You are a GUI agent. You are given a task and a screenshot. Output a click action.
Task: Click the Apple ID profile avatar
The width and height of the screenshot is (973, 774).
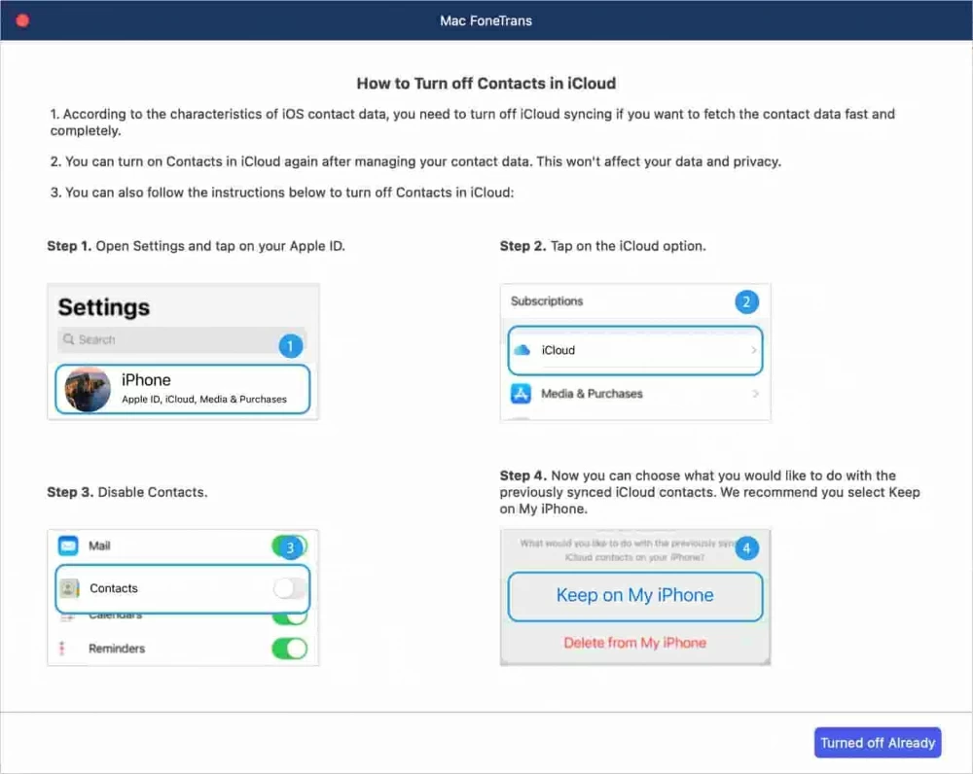[x=87, y=389]
